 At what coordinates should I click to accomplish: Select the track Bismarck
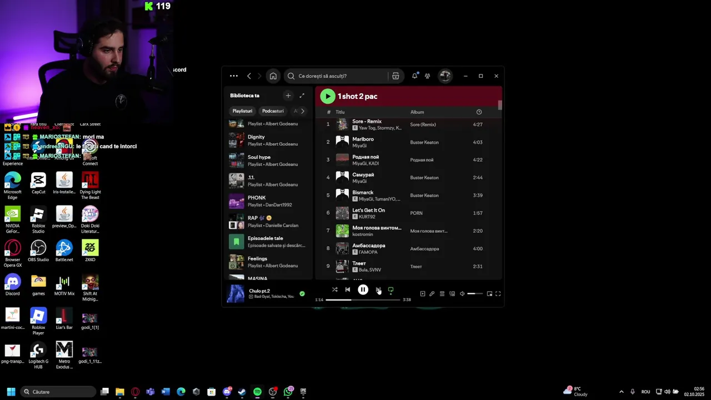tap(363, 192)
